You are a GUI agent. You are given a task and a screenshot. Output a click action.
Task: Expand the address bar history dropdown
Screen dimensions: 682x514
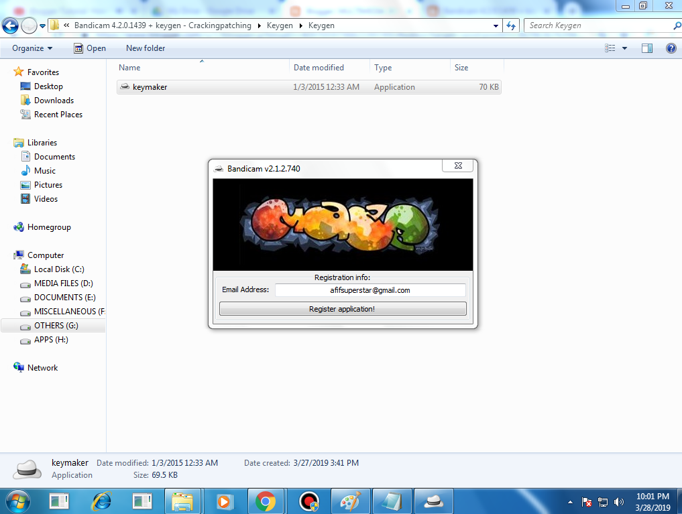pos(496,25)
